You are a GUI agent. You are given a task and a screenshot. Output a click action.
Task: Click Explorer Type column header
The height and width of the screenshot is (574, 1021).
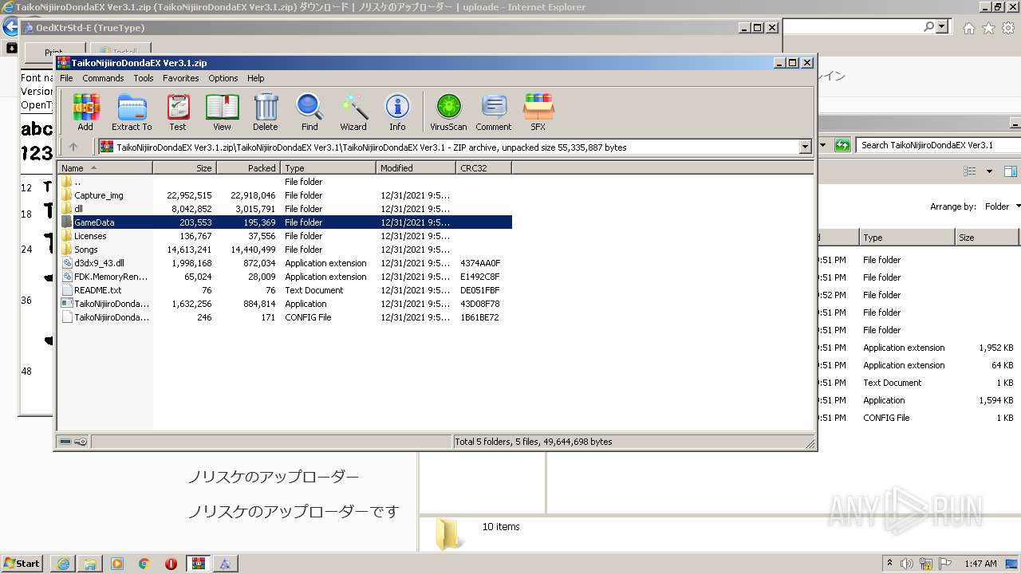pyautogui.click(x=907, y=238)
